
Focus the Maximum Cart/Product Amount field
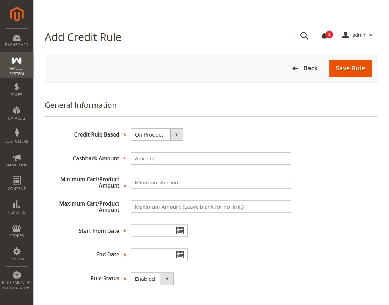tap(211, 207)
